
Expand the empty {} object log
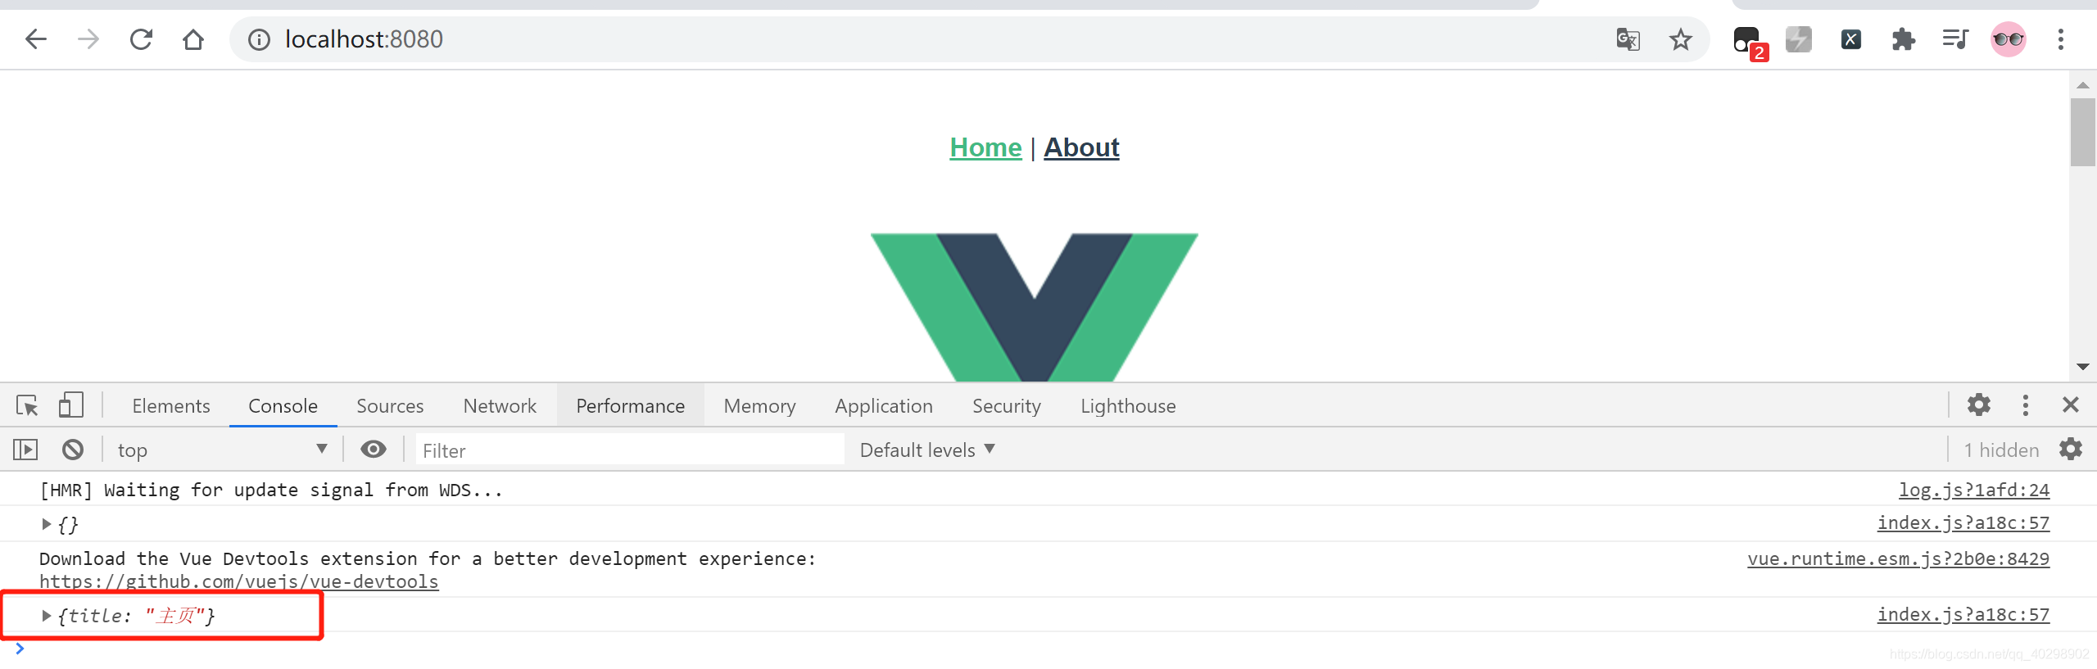point(47,524)
